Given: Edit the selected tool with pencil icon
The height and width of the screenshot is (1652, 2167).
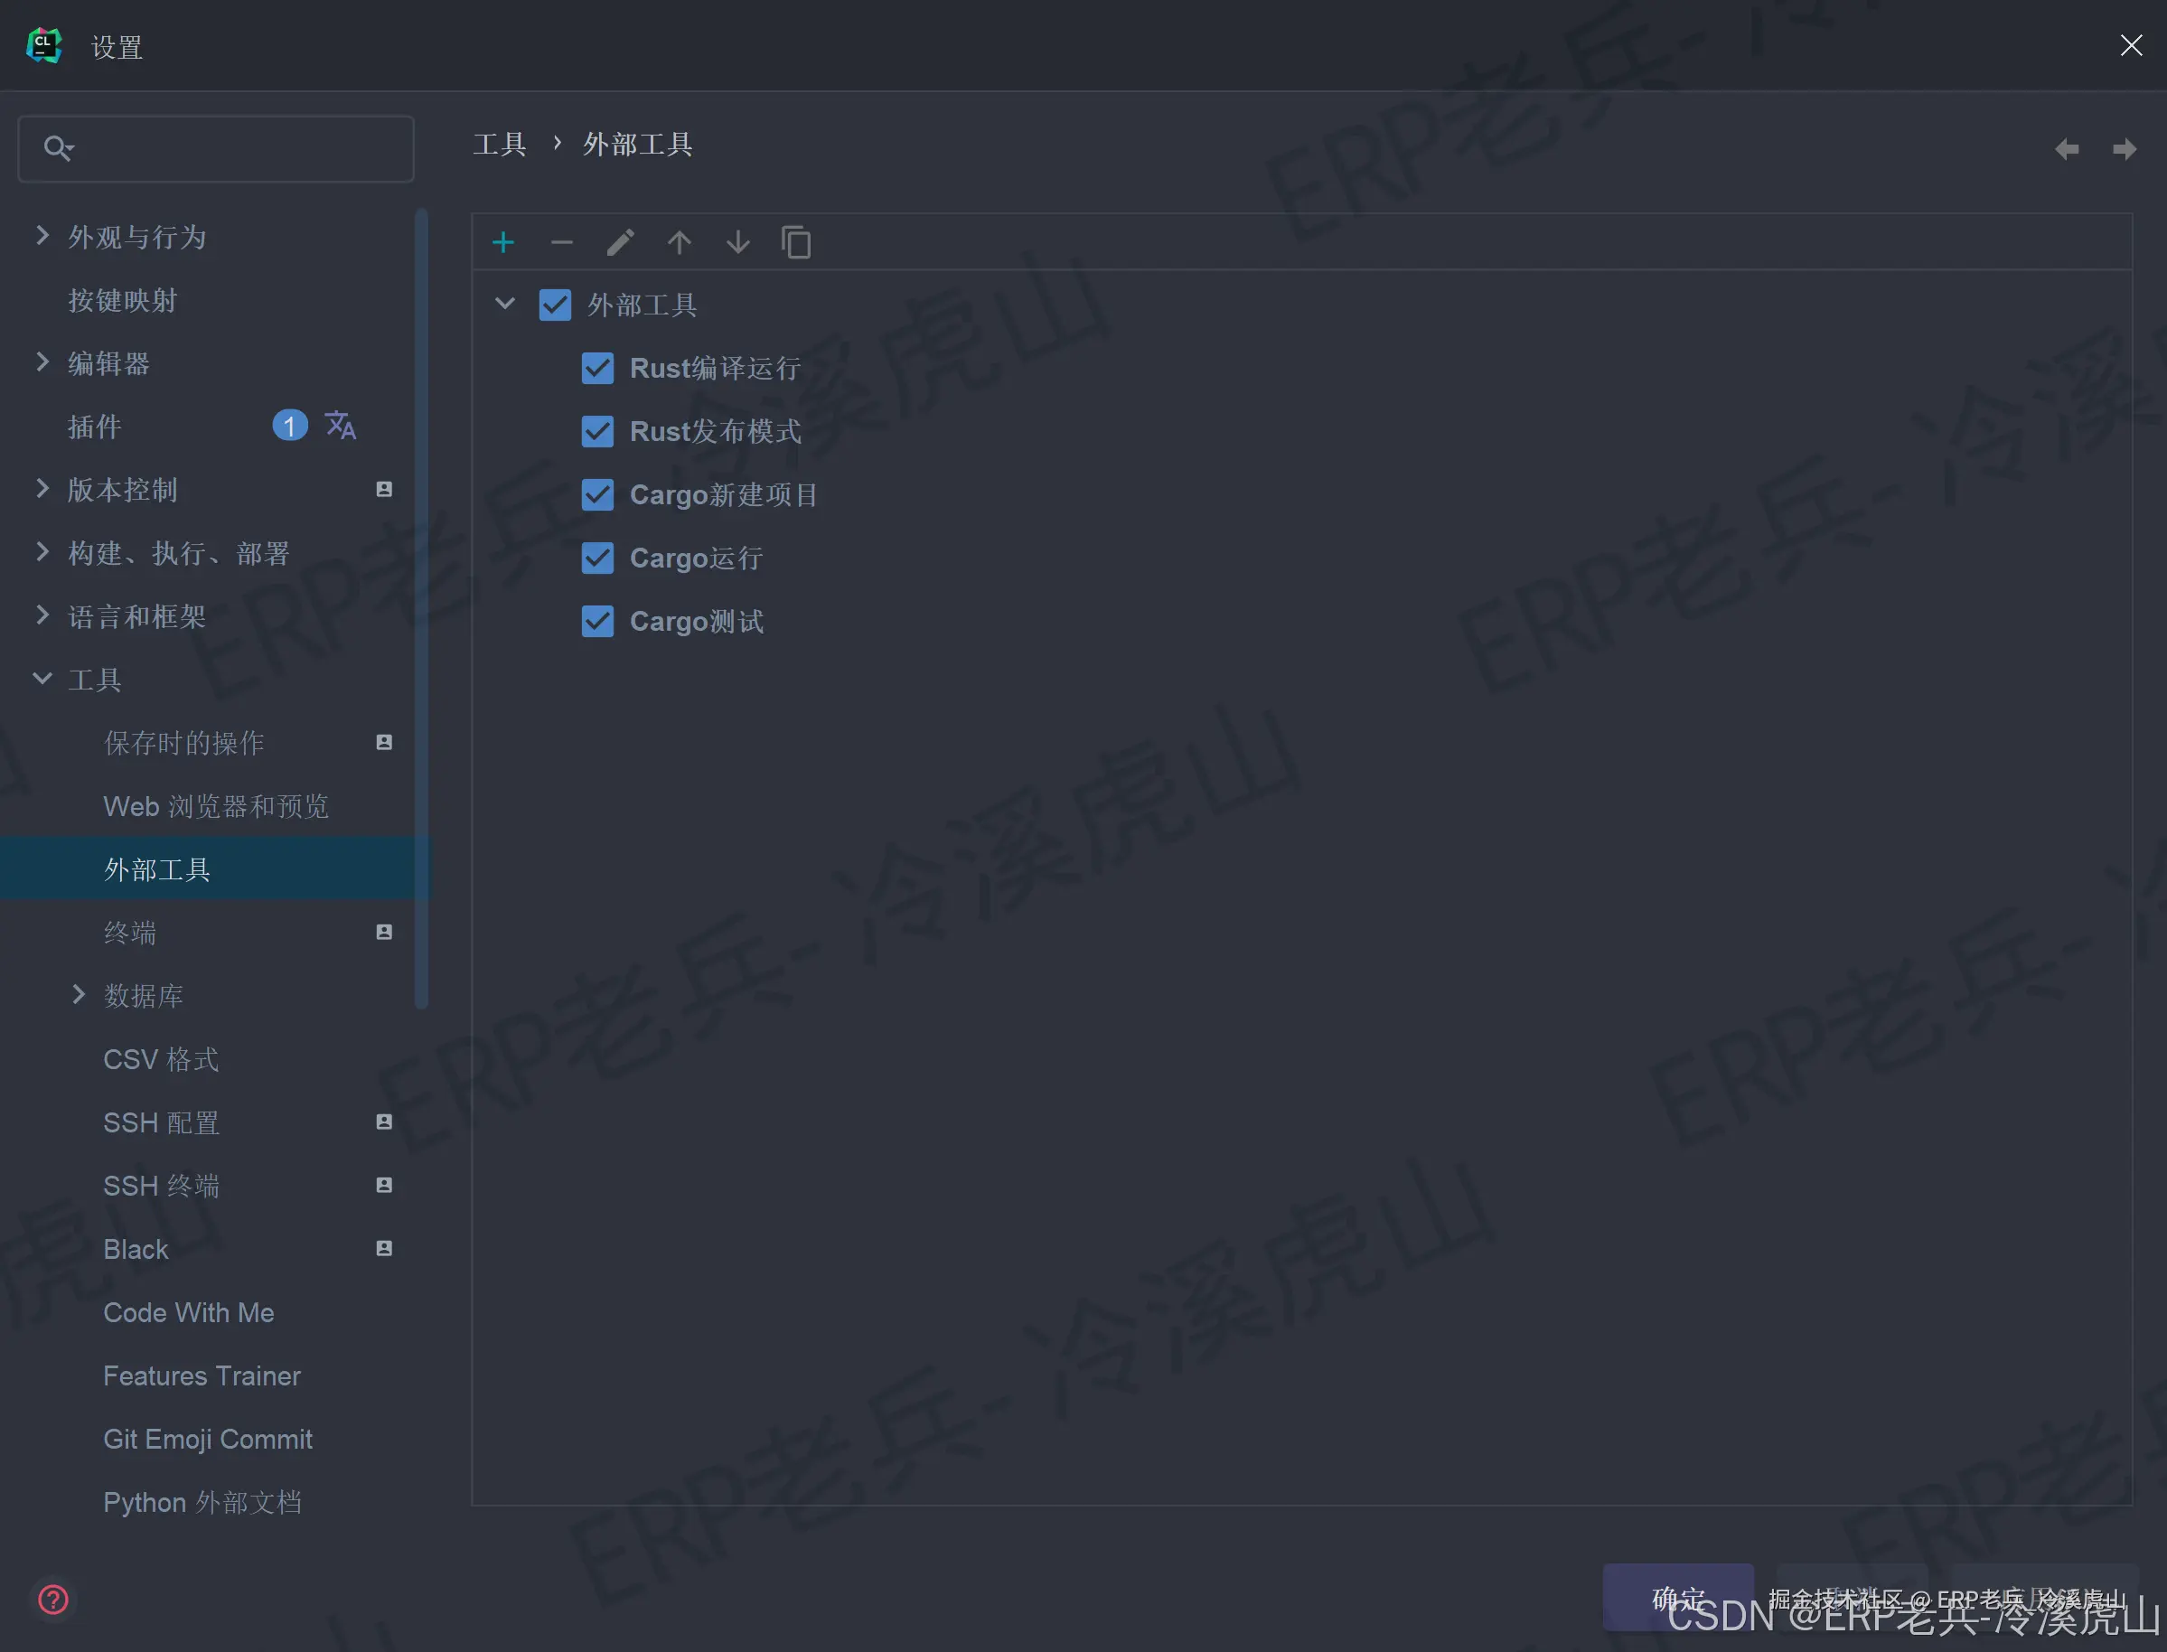Looking at the screenshot, I should [x=619, y=242].
